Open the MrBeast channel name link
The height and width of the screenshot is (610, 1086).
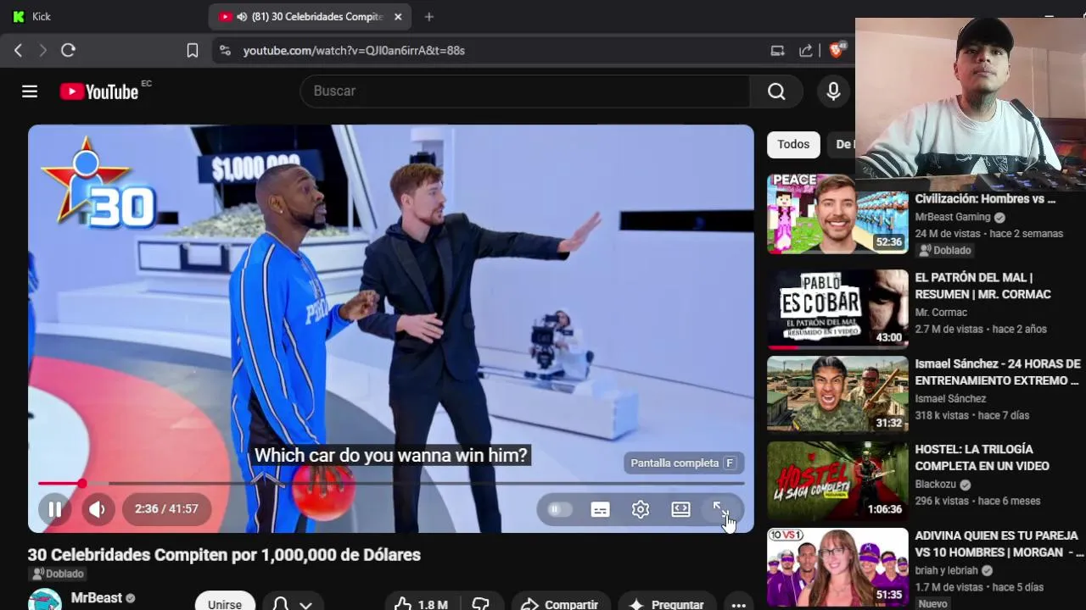coord(97,597)
